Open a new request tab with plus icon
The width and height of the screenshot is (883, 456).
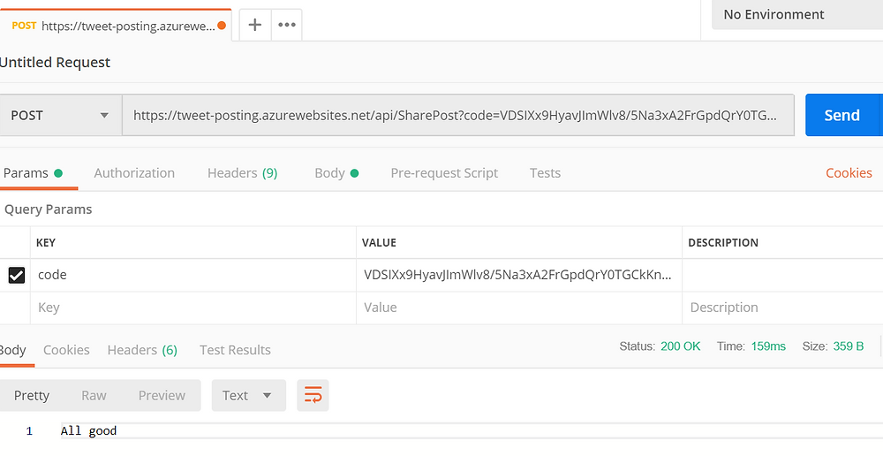[x=255, y=25]
